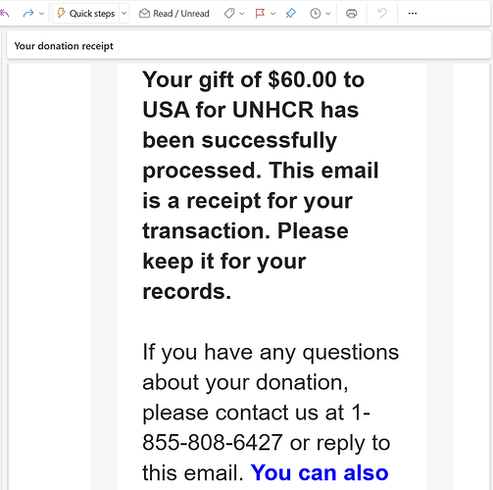This screenshot has height=490, width=493.
Task: Open the Categorize tag dropdown chevron
Action: [x=242, y=14]
